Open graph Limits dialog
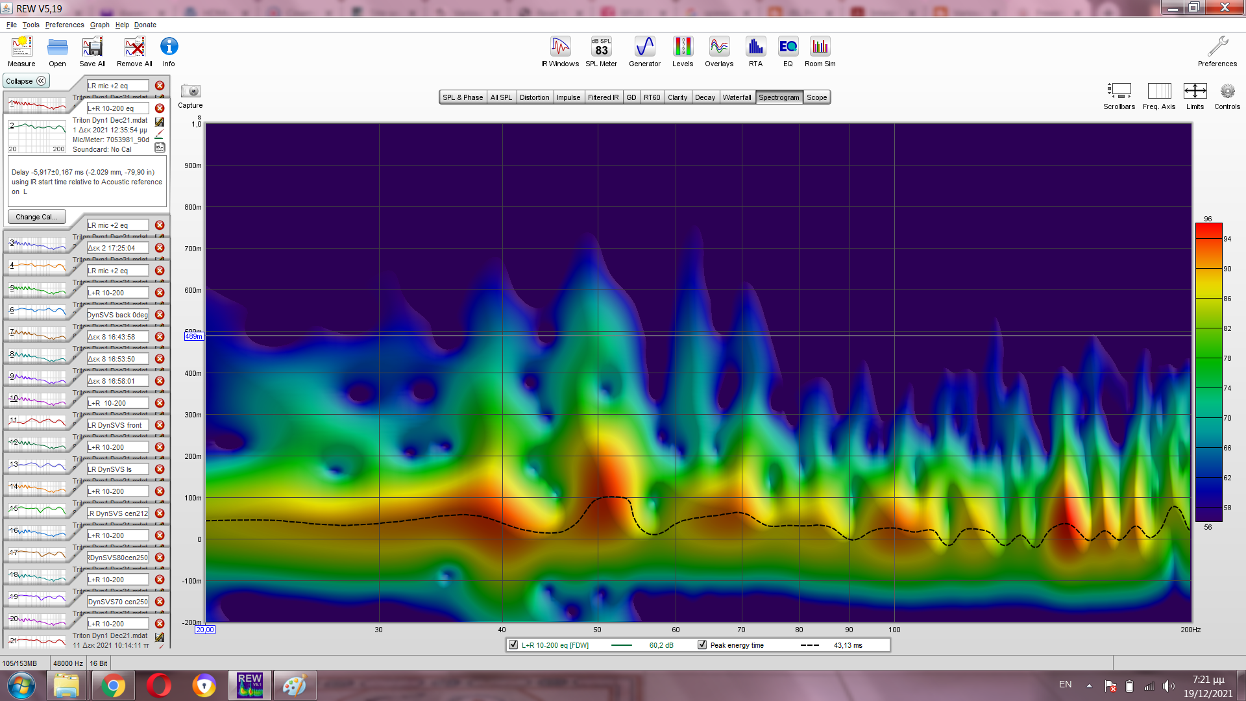This screenshot has height=701, width=1246. pyautogui.click(x=1195, y=96)
